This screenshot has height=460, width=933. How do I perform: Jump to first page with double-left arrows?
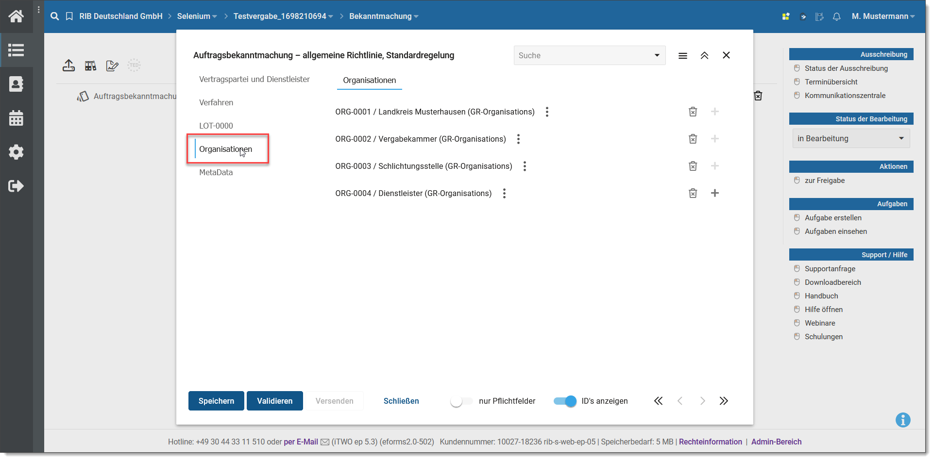click(658, 401)
